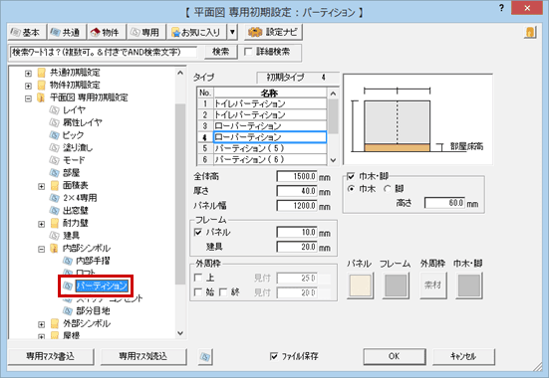Select the 部屋 item icon

(55, 173)
